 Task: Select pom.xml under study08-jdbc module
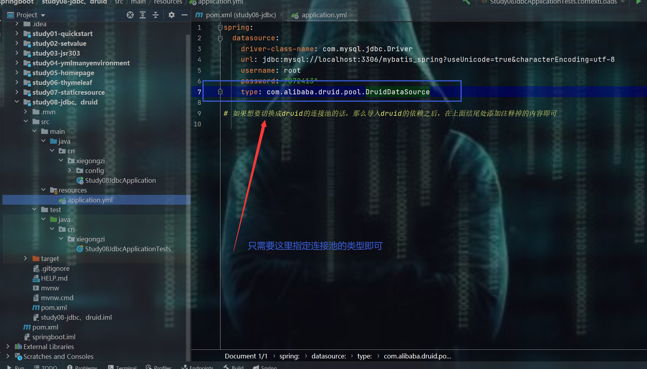(x=54, y=308)
